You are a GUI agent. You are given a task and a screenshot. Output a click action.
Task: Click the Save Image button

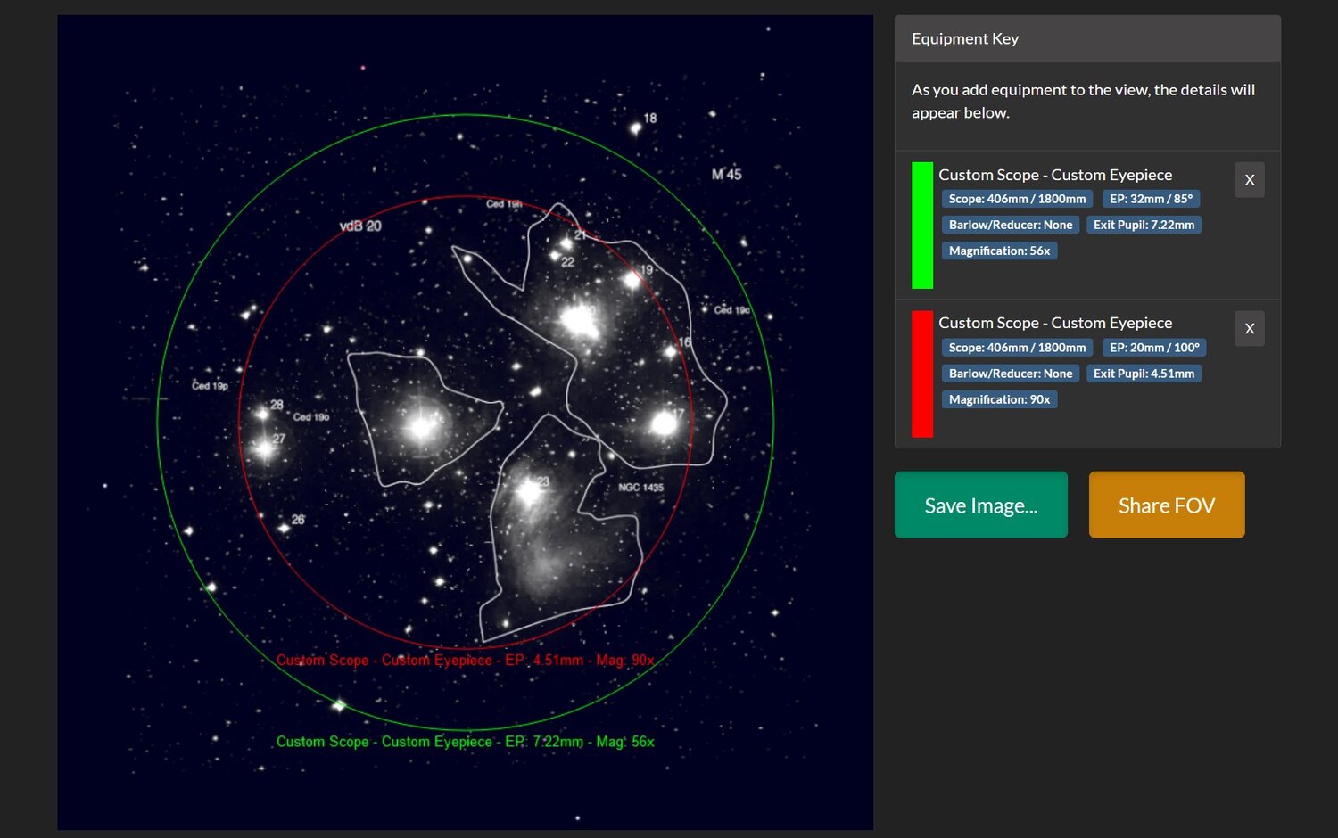click(980, 505)
